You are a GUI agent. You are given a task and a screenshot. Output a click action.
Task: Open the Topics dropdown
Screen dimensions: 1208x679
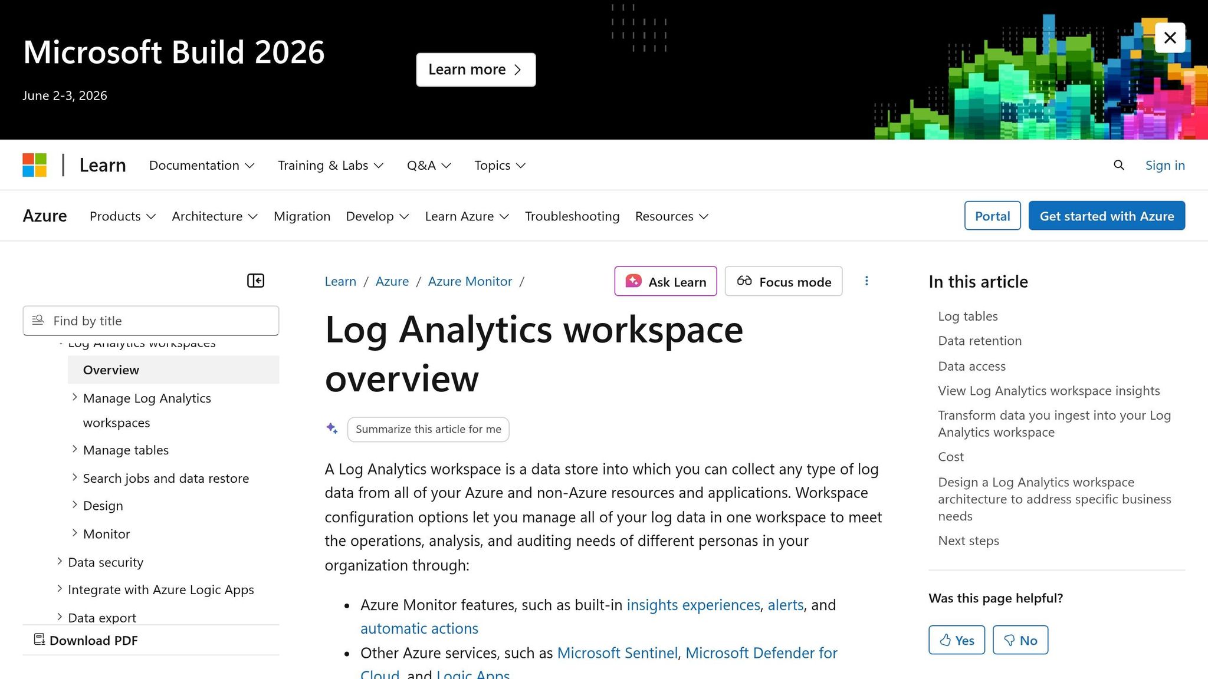pos(498,166)
